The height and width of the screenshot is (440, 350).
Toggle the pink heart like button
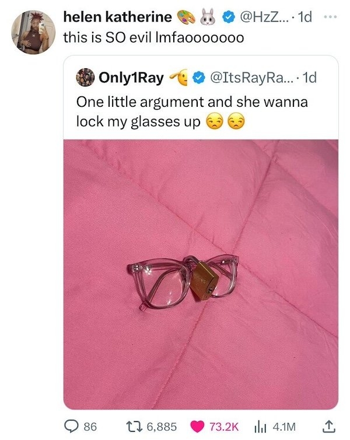point(197,427)
